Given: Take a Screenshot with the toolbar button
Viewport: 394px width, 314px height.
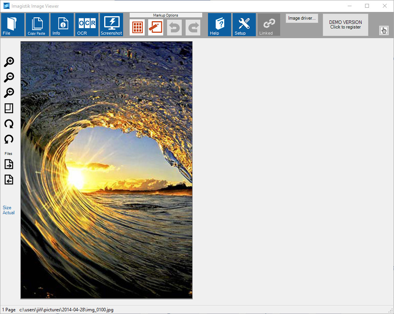Looking at the screenshot, I should 111,25.
